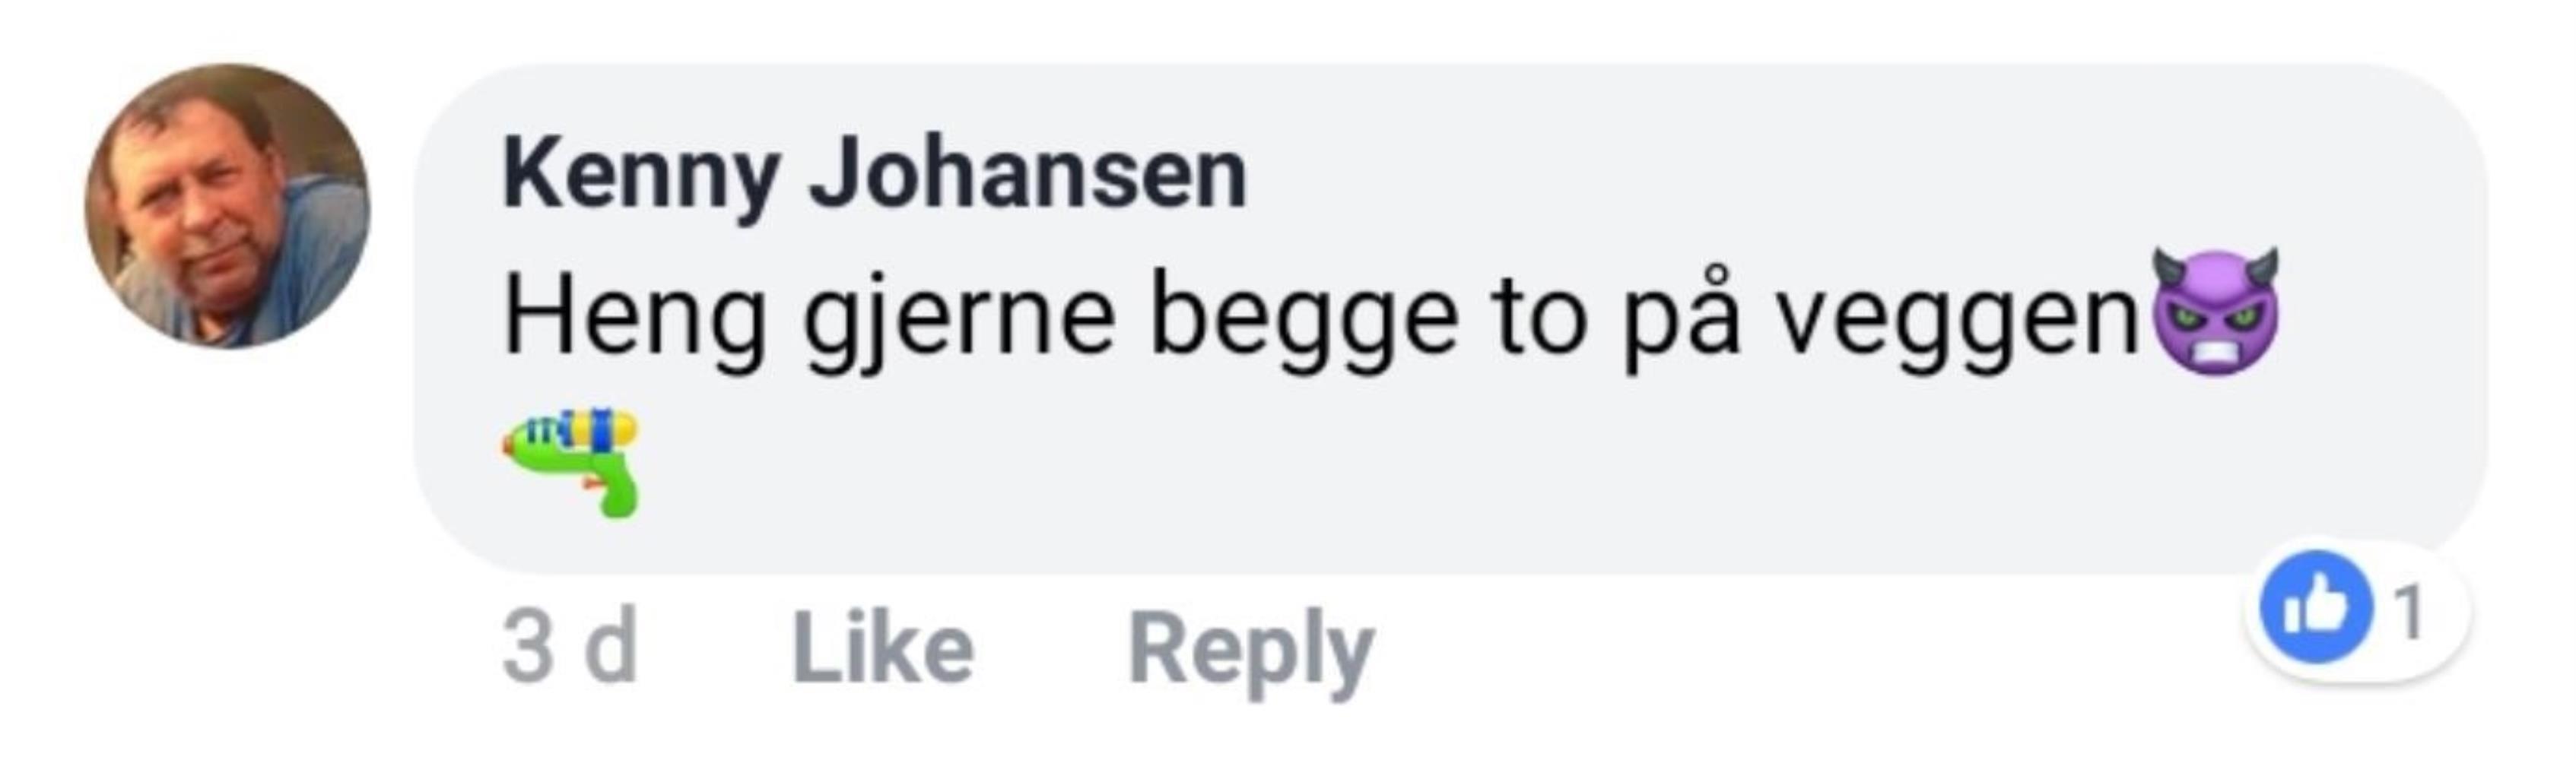
Task: Open the reactions pill with thumbs-up and 1
Action: pyautogui.click(x=2358, y=610)
